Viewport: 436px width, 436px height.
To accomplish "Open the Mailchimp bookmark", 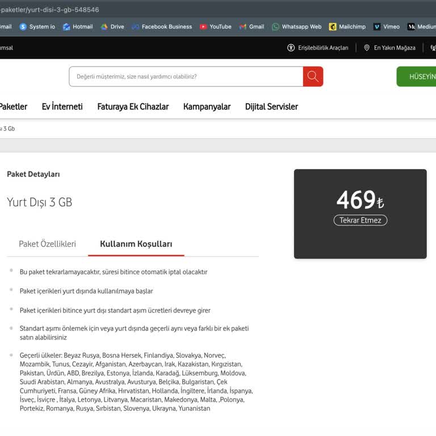I will coord(347,27).
